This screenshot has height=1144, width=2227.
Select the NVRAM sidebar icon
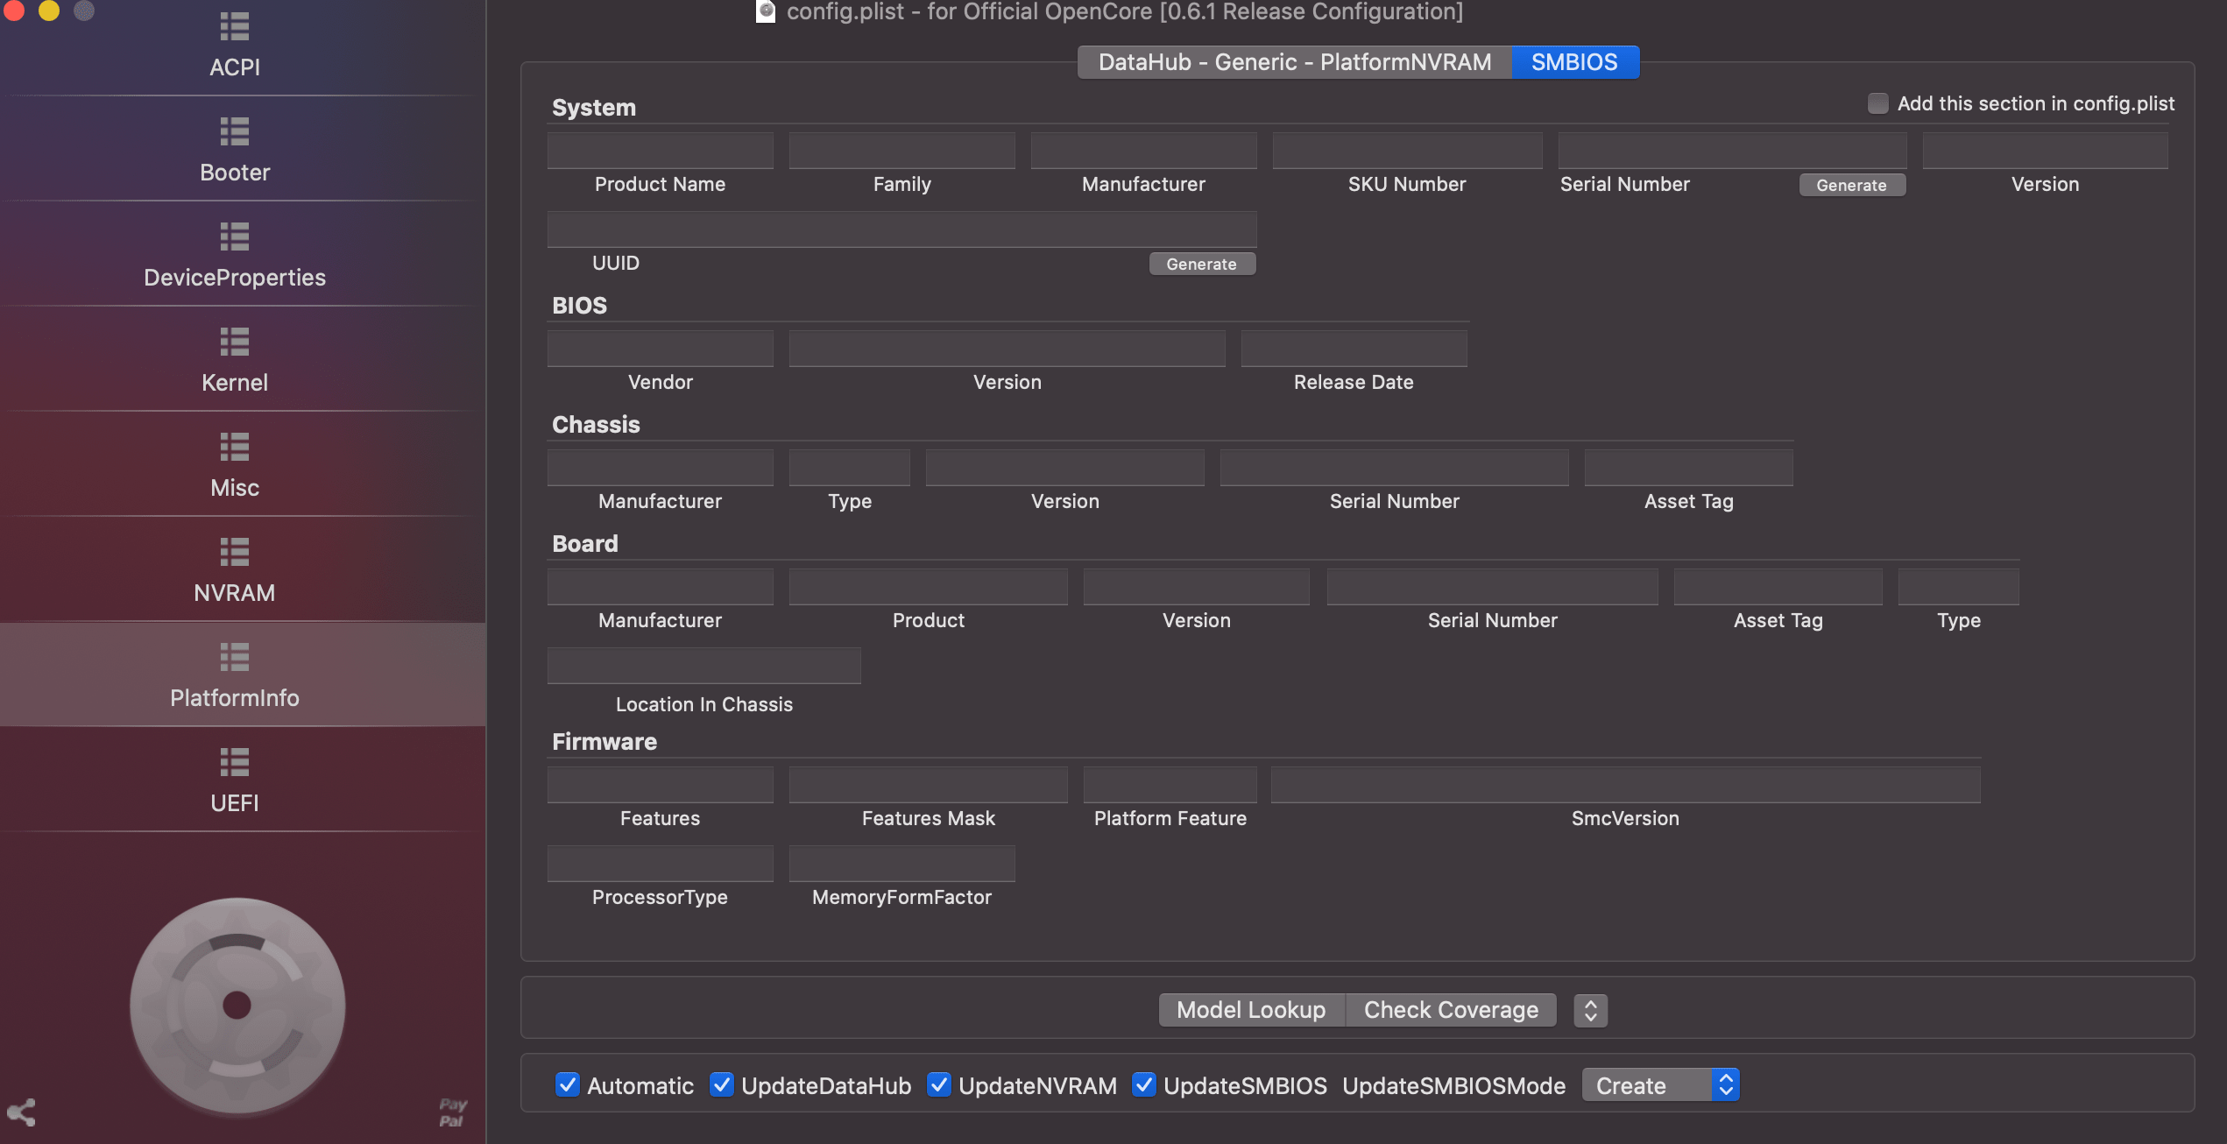click(x=234, y=552)
